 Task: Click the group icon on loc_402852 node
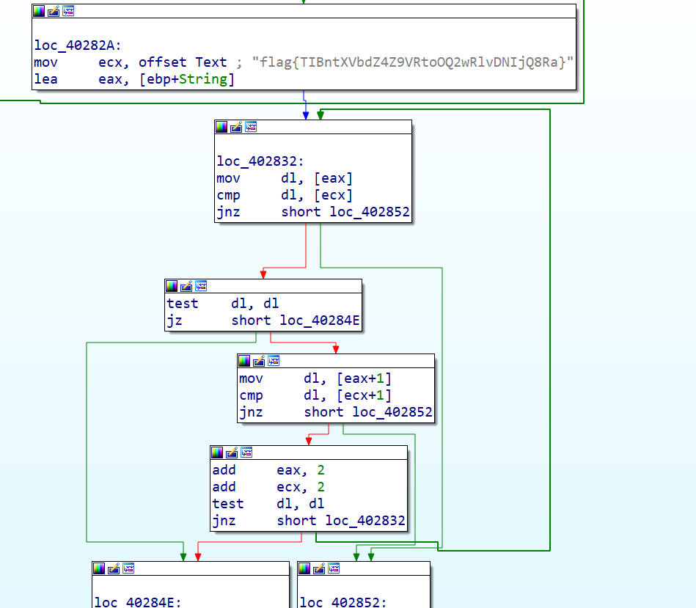[x=334, y=568]
